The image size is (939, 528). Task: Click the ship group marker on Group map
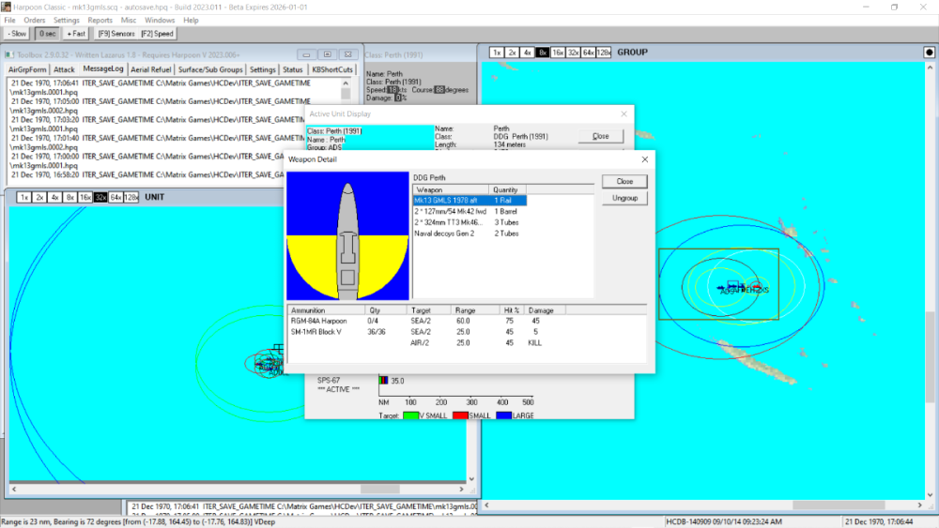(x=732, y=285)
